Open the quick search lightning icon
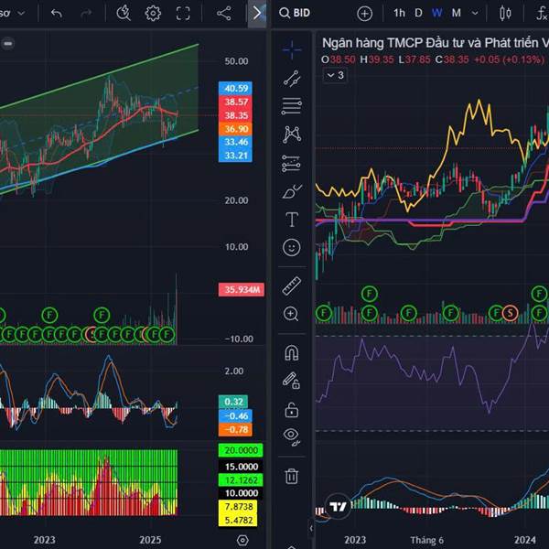 pos(124,14)
